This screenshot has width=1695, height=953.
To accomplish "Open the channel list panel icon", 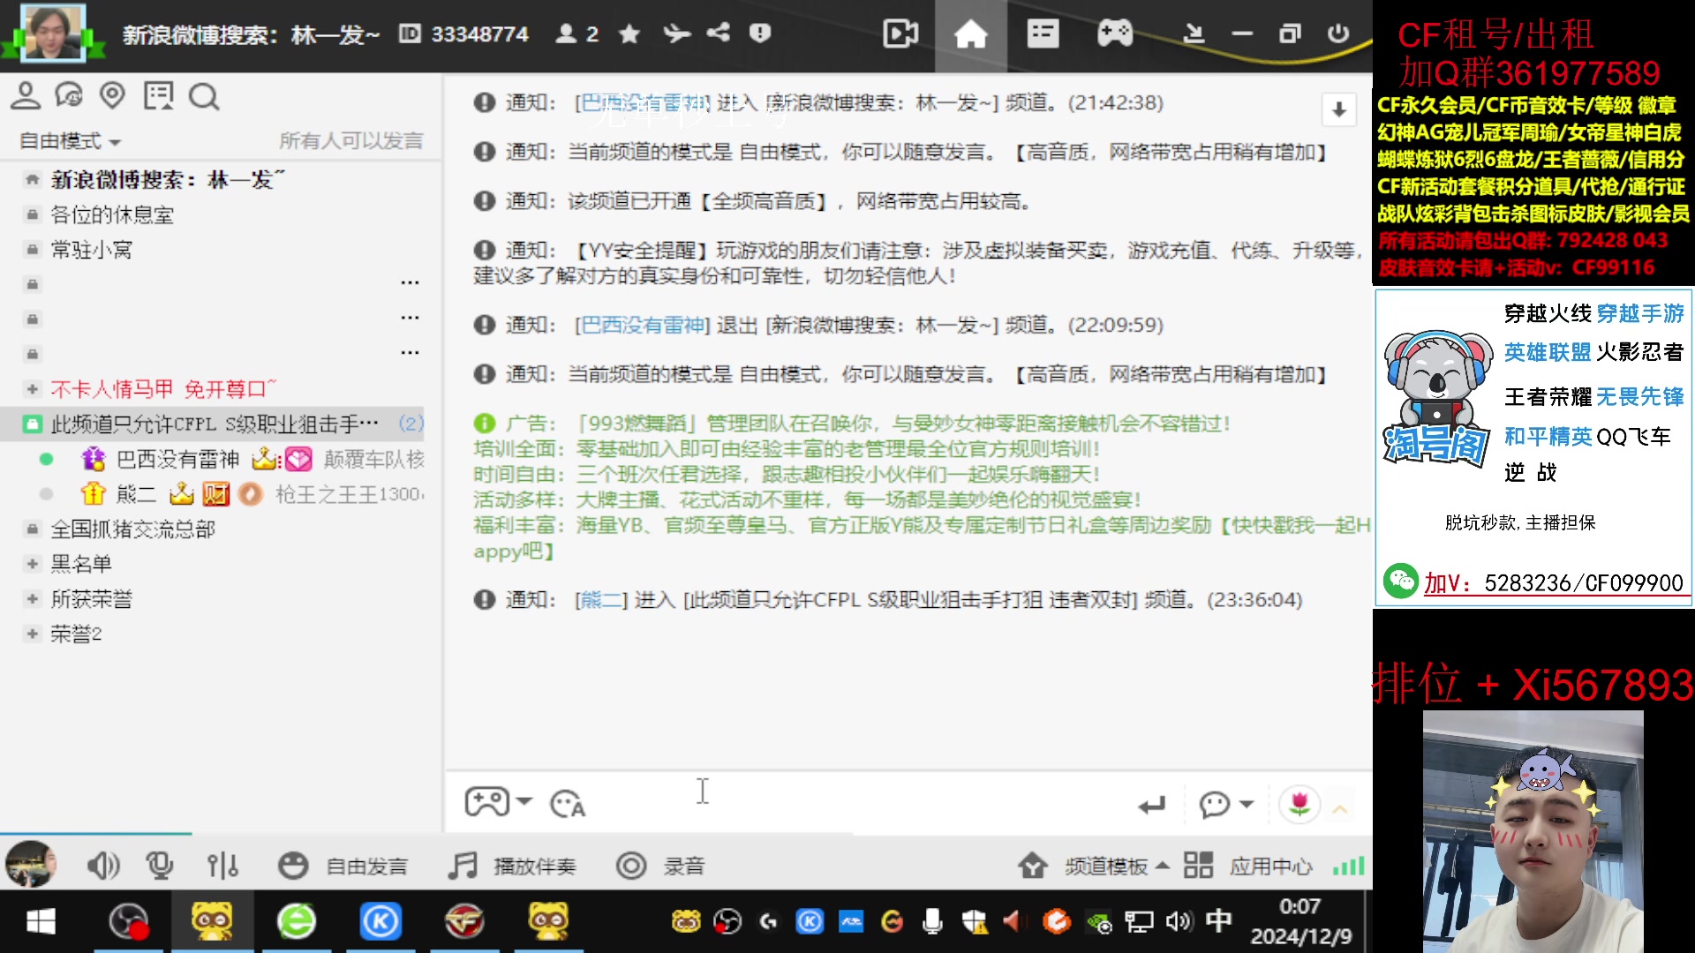I will 1043,34.
